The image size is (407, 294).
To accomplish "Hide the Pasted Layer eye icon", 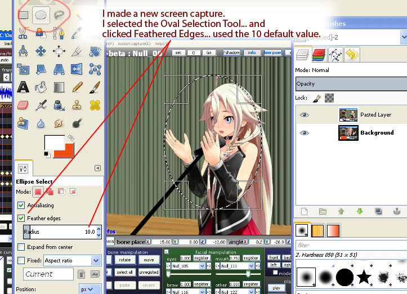I will click(x=304, y=115).
